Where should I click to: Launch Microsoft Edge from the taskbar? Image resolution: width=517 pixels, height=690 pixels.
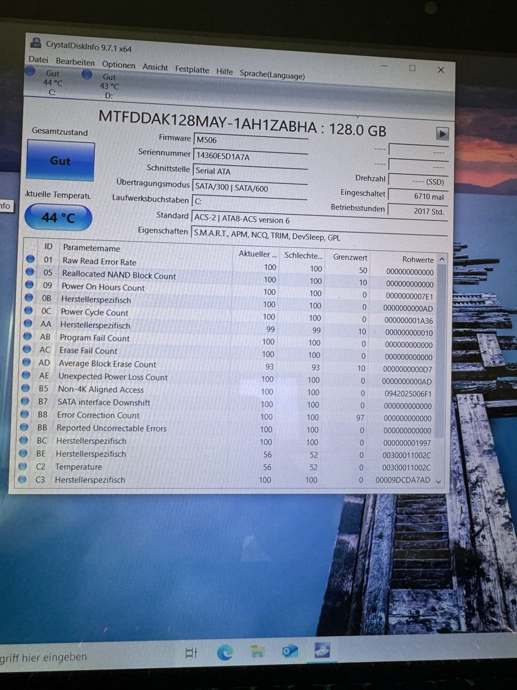pyautogui.click(x=225, y=652)
